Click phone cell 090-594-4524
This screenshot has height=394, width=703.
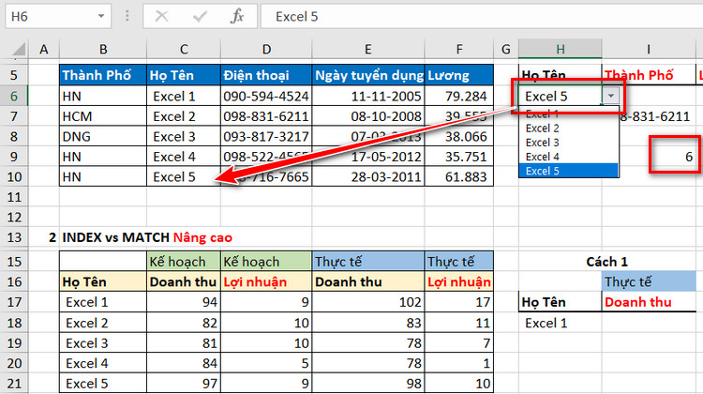click(266, 96)
